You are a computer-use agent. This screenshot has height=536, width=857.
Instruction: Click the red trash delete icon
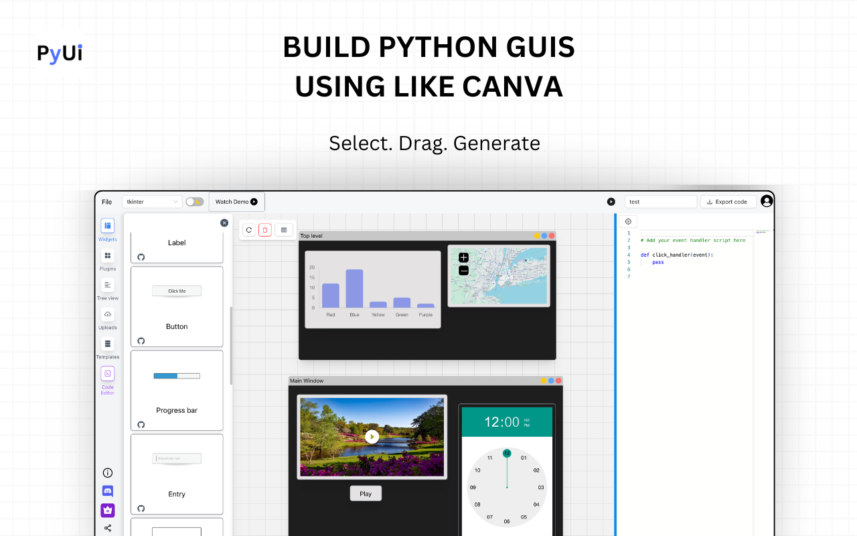point(265,230)
